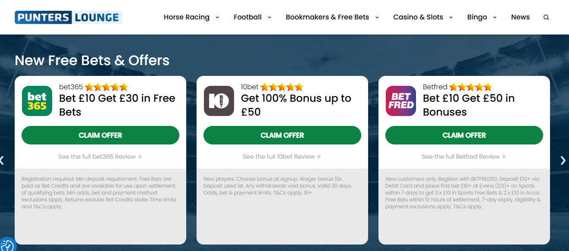Claim the Betfred offer
569x251 pixels.
pos(464,135)
